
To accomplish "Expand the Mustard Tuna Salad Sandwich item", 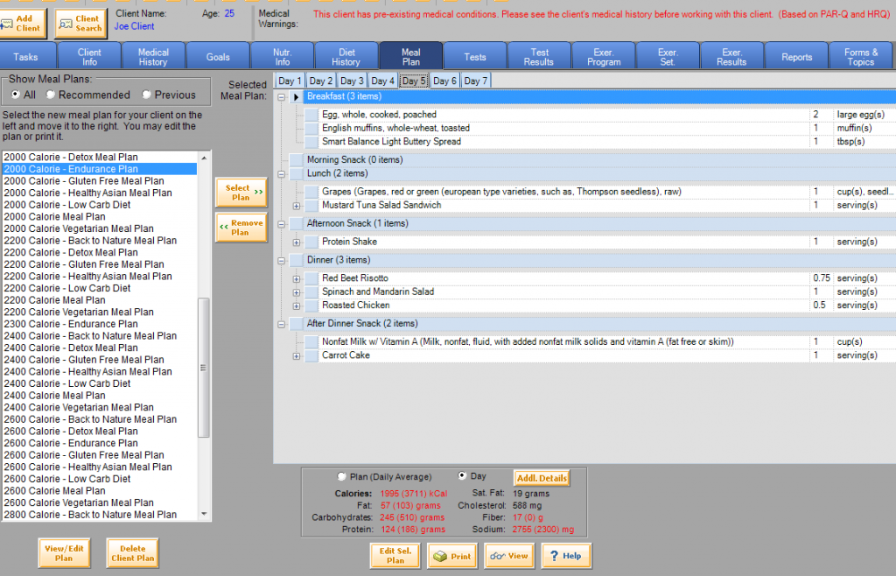I will (297, 206).
